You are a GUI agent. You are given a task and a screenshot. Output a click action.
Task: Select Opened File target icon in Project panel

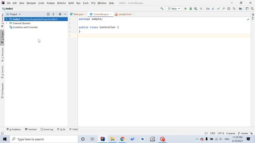click(x=48, y=14)
